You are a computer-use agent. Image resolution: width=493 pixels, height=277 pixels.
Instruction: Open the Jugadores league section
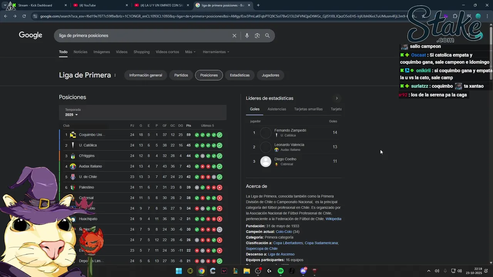point(270,75)
